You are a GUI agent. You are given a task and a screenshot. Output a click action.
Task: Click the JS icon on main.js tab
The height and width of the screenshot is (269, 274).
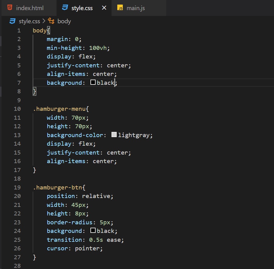click(x=120, y=8)
